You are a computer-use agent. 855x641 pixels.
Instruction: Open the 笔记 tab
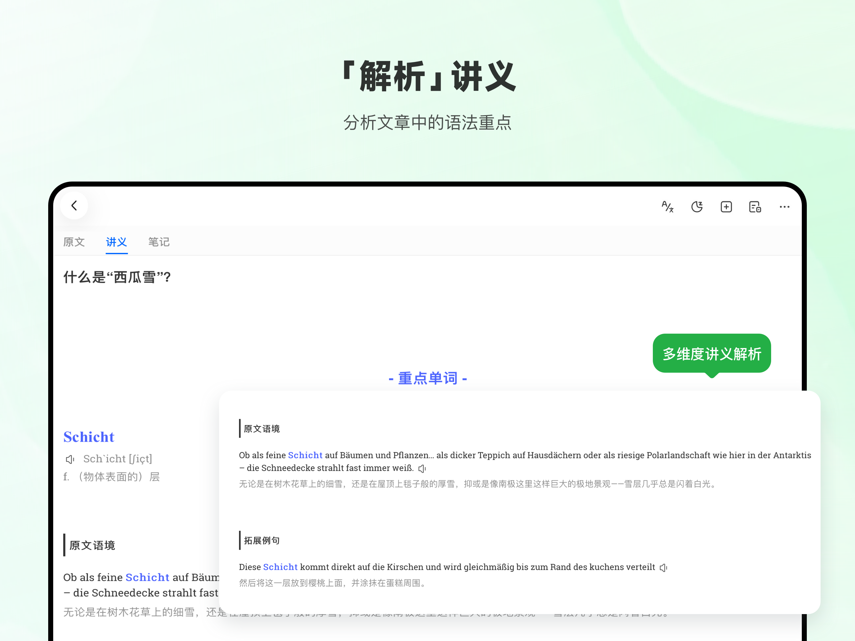159,242
